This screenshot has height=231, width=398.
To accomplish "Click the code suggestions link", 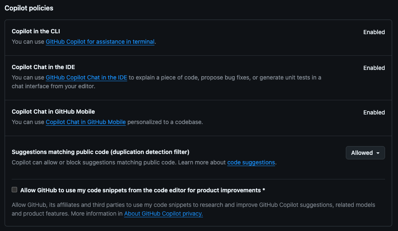I will point(251,163).
